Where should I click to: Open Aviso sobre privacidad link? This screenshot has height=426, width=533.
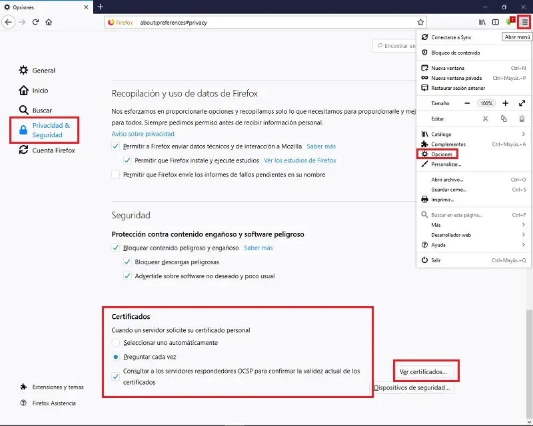143,134
